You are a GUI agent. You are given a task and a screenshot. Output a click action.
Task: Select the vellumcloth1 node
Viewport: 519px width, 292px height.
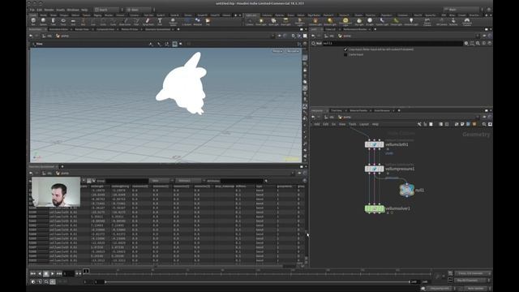[375, 144]
